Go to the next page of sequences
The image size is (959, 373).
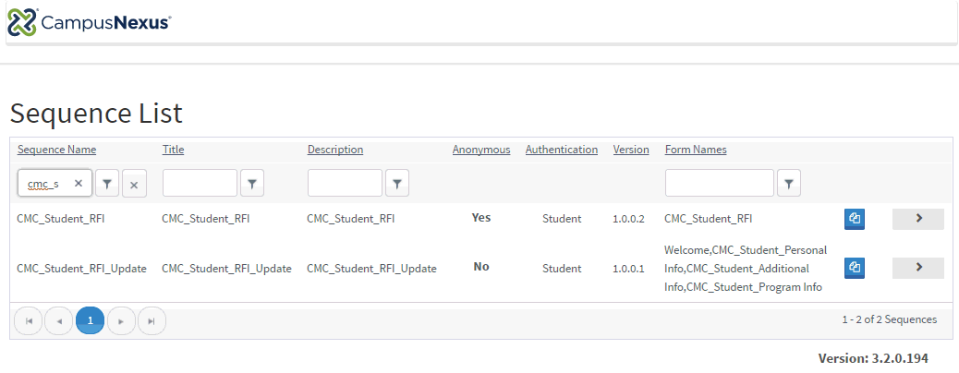(121, 320)
